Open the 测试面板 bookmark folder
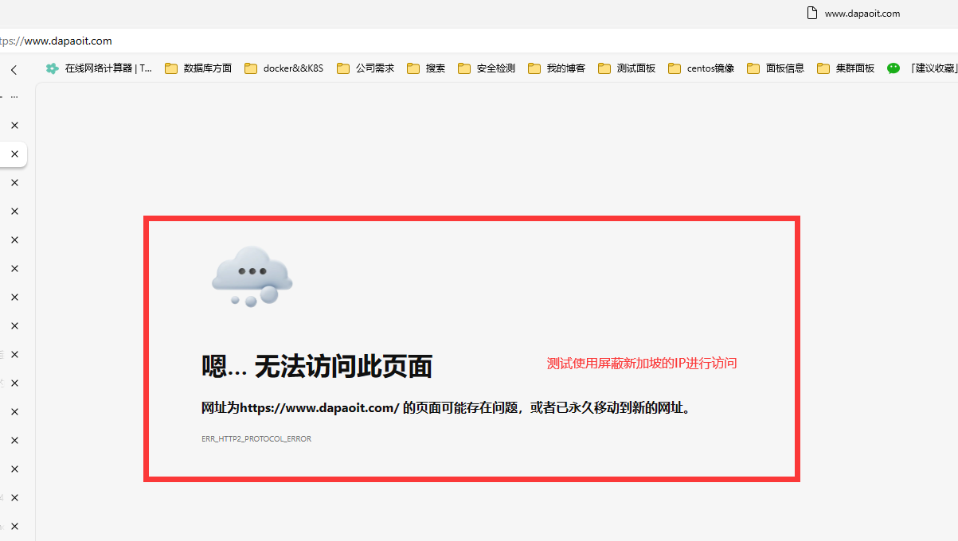Screen dimensions: 958x541 tap(627, 68)
